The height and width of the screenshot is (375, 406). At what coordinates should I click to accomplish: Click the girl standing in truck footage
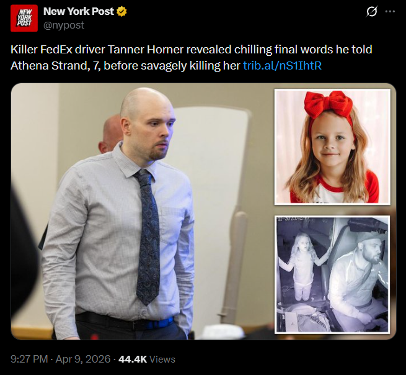tap(303, 266)
